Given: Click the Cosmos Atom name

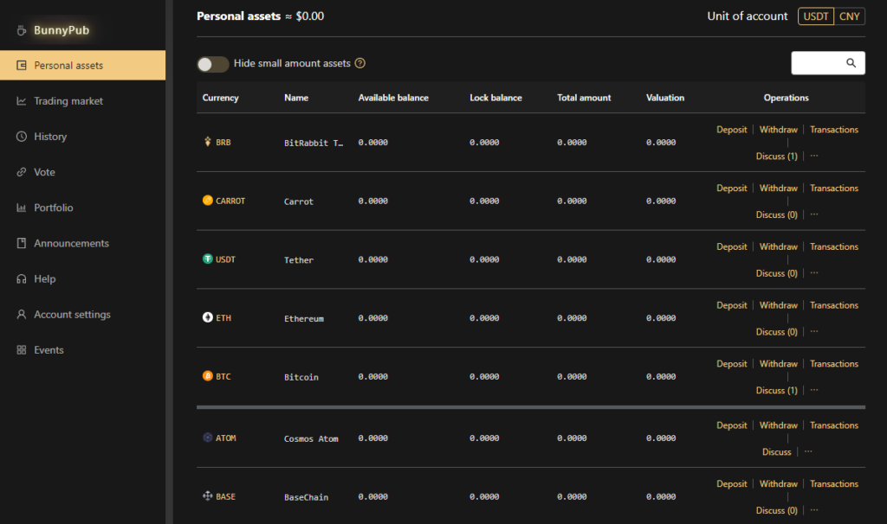Looking at the screenshot, I should (x=311, y=438).
